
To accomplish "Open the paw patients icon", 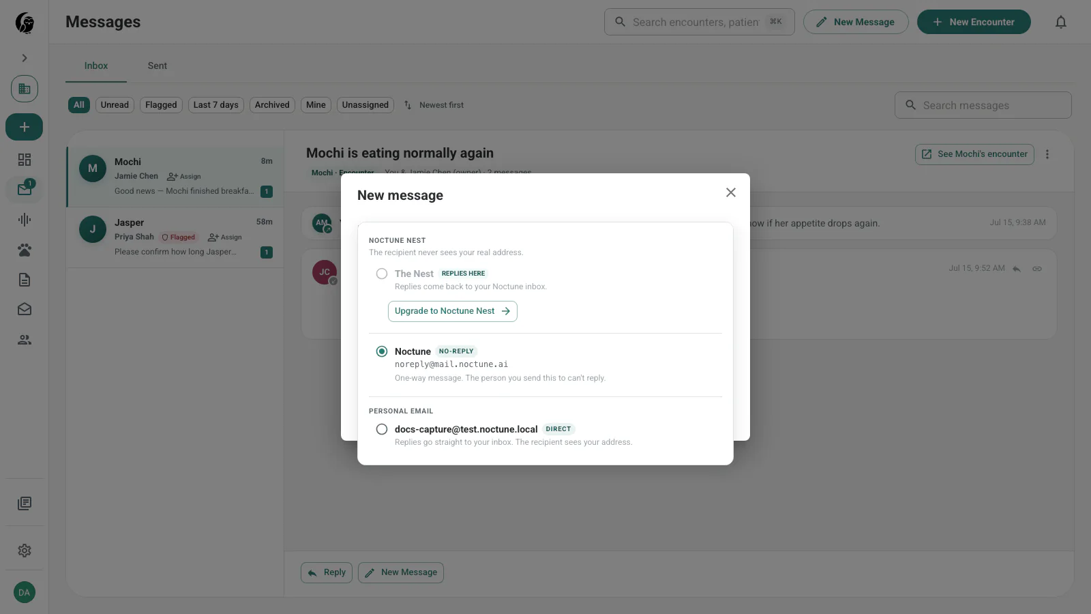I will pyautogui.click(x=25, y=250).
